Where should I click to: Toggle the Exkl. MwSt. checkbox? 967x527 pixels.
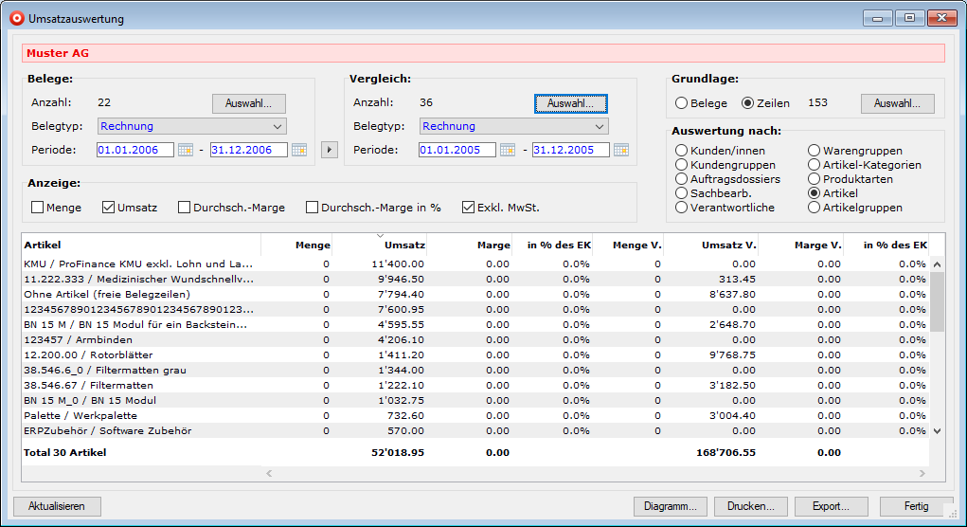point(469,208)
